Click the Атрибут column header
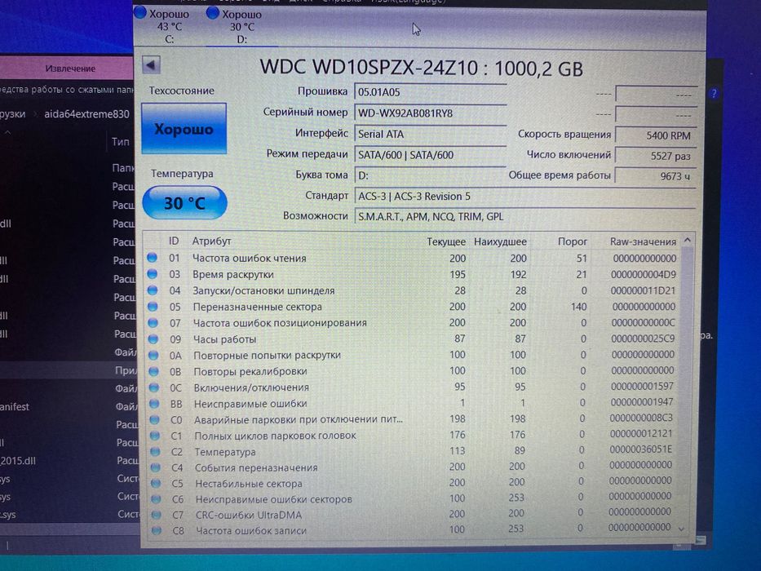761x571 pixels. click(211, 241)
